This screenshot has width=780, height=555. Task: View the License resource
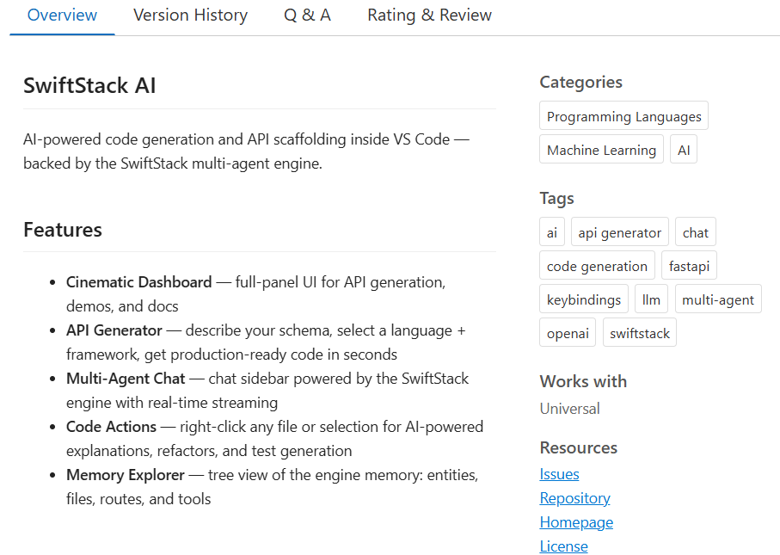(563, 546)
